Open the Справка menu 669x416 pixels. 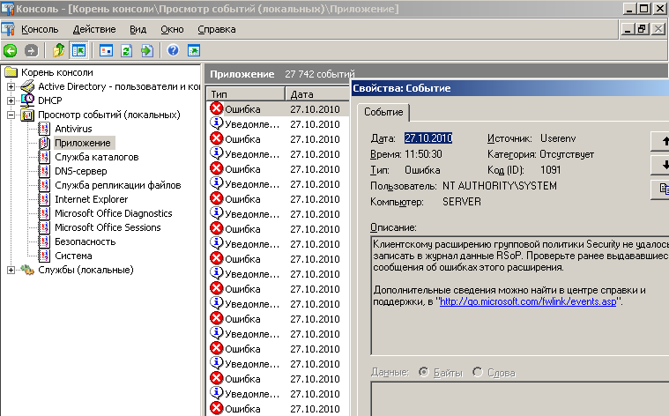pyautogui.click(x=216, y=29)
